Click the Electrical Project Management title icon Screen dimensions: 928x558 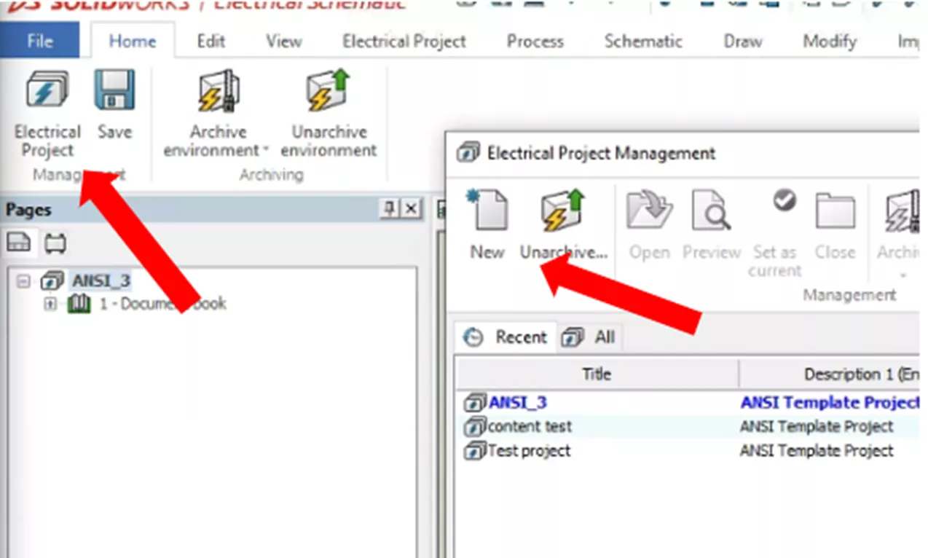468,154
